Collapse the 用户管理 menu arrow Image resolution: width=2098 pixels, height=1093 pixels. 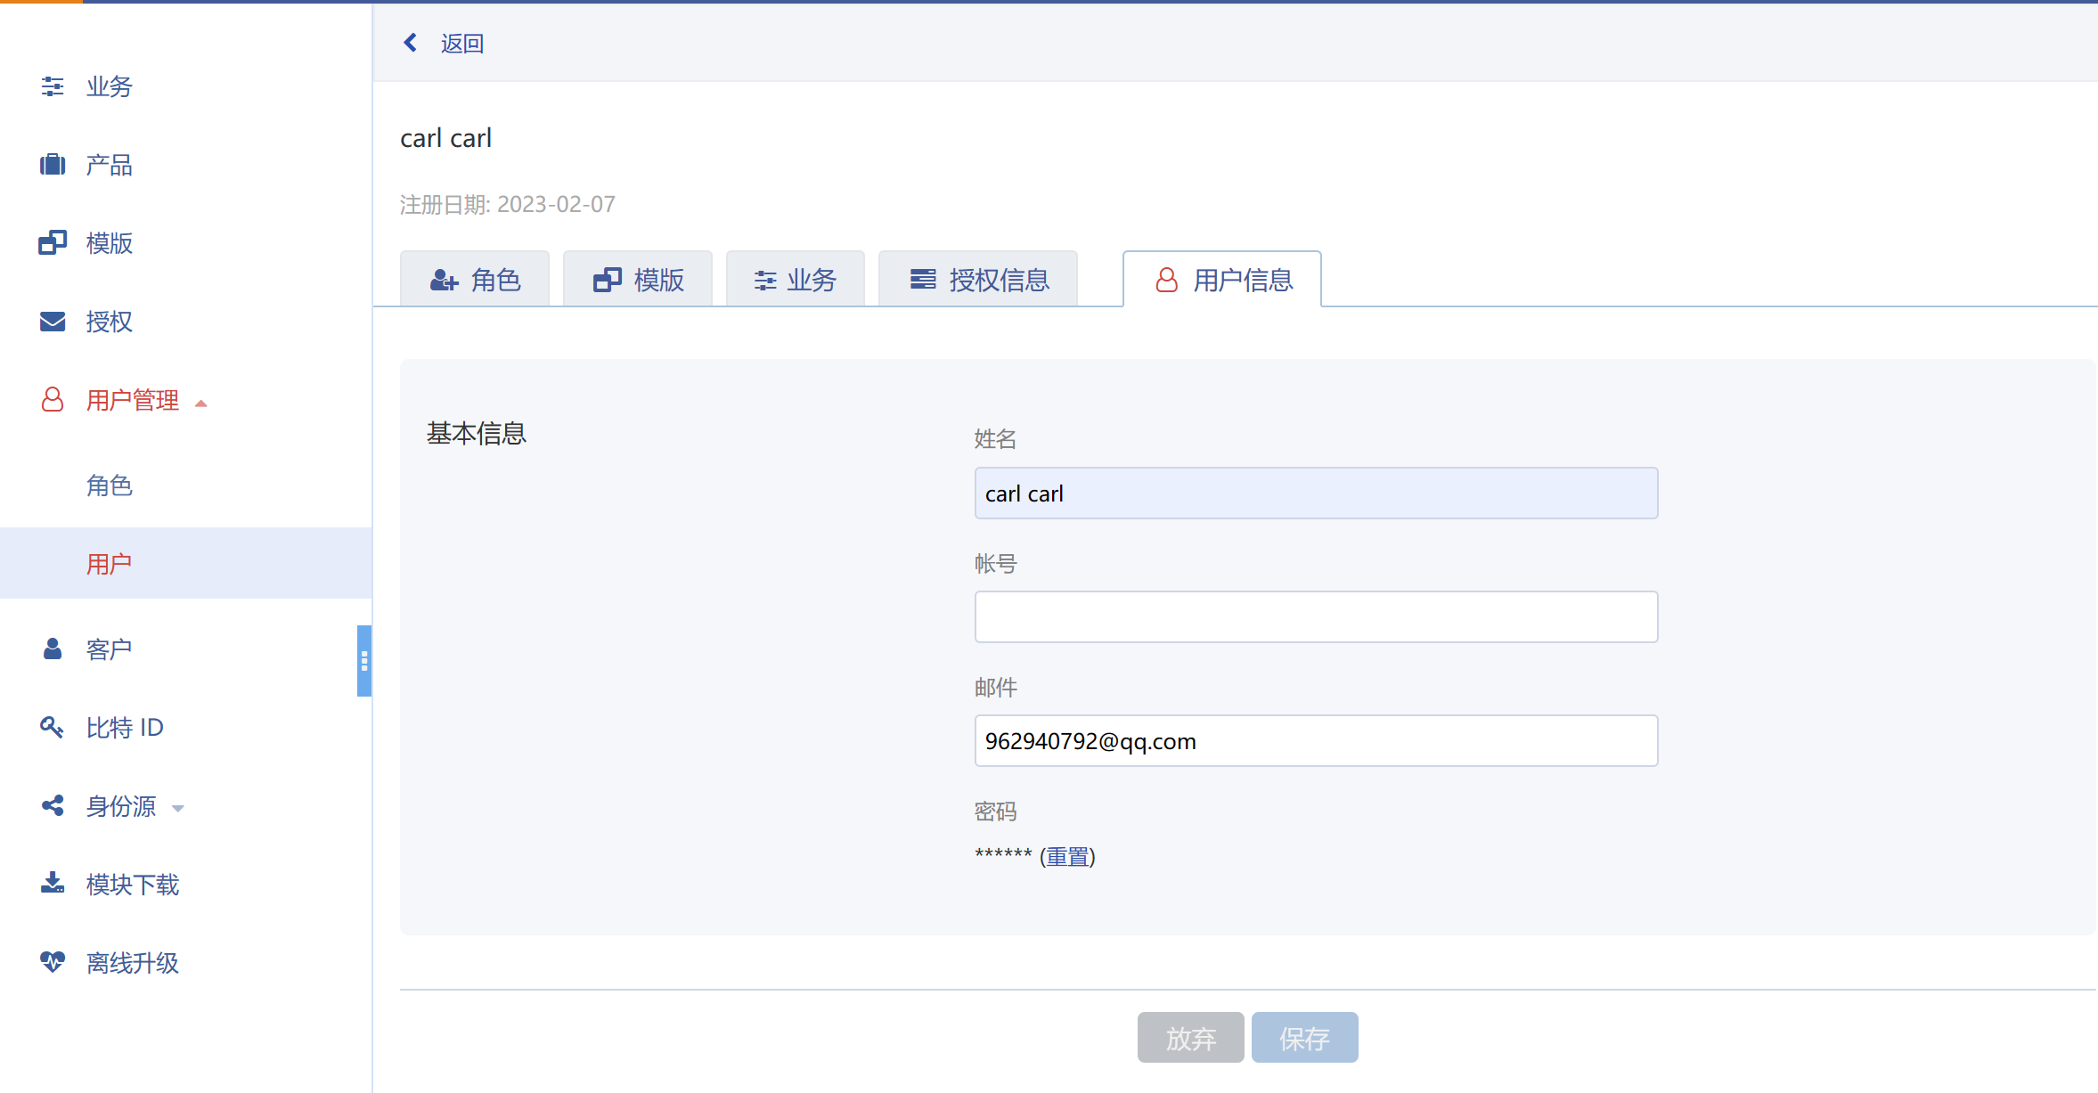coord(201,404)
